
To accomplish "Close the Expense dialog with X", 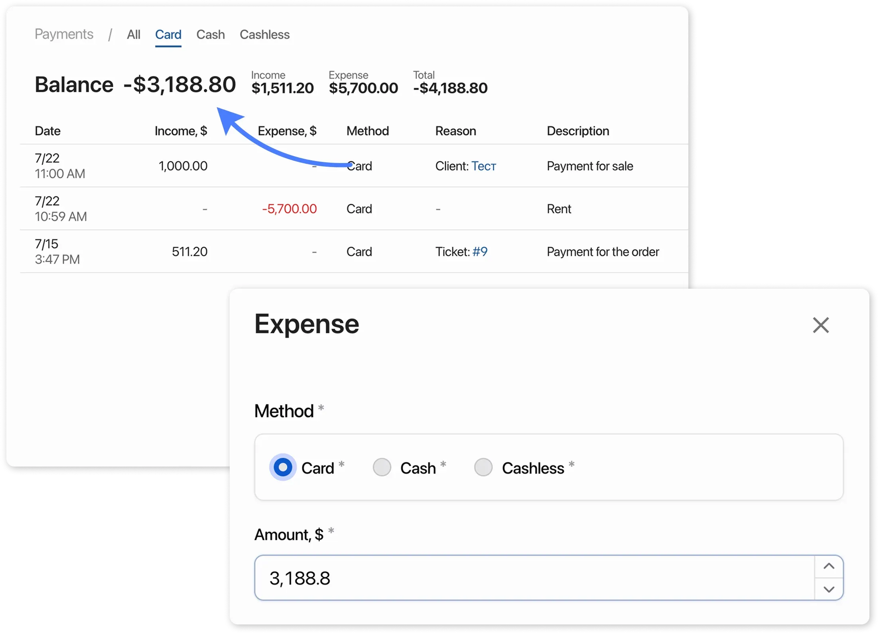I will tap(821, 325).
